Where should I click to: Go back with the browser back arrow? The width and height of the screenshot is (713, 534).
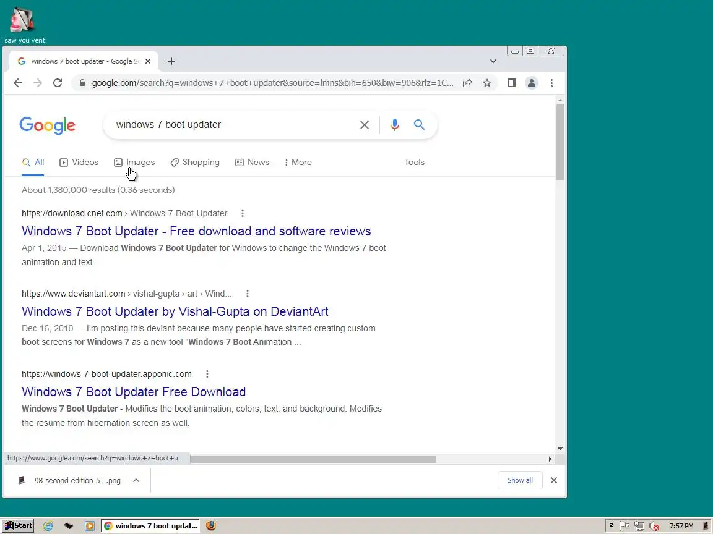point(18,83)
